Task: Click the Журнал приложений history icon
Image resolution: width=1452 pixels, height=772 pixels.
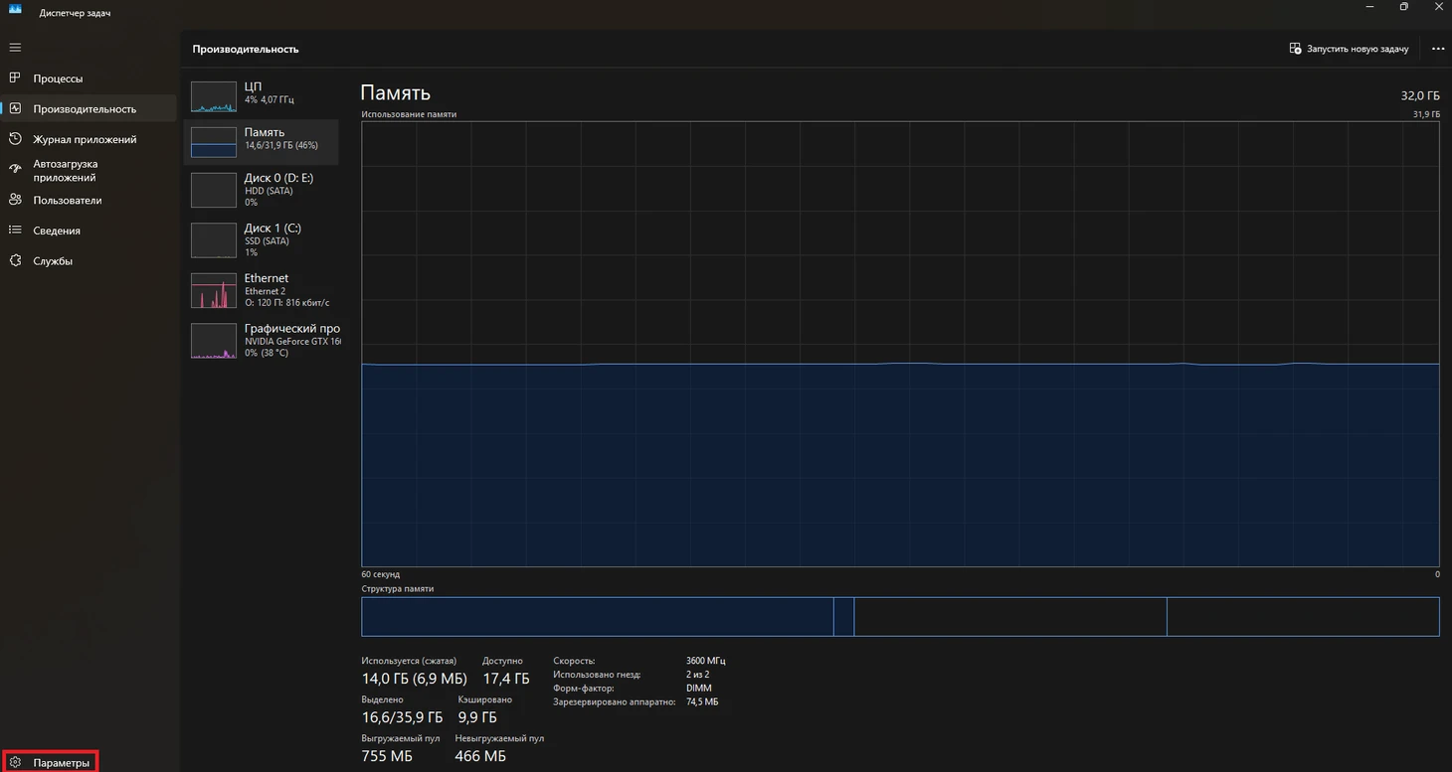Action: (x=15, y=139)
